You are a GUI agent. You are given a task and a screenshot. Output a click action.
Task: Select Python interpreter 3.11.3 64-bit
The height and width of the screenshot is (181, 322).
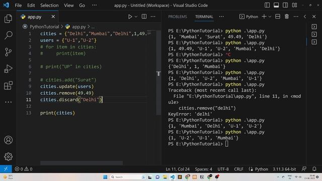284,169
